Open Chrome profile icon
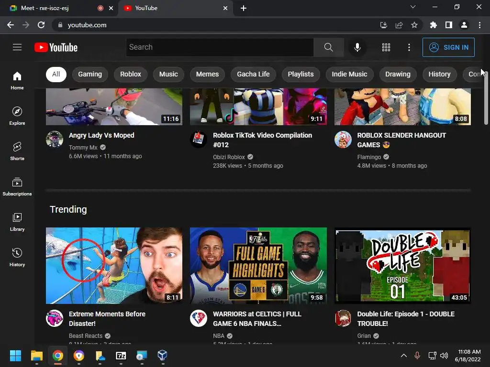490x367 pixels. tap(464, 25)
